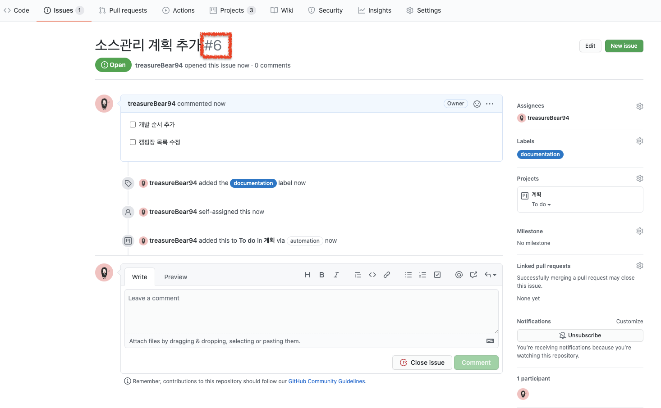This screenshot has height=408, width=661.
Task: Go to Pull requests tab
Action: tap(123, 10)
